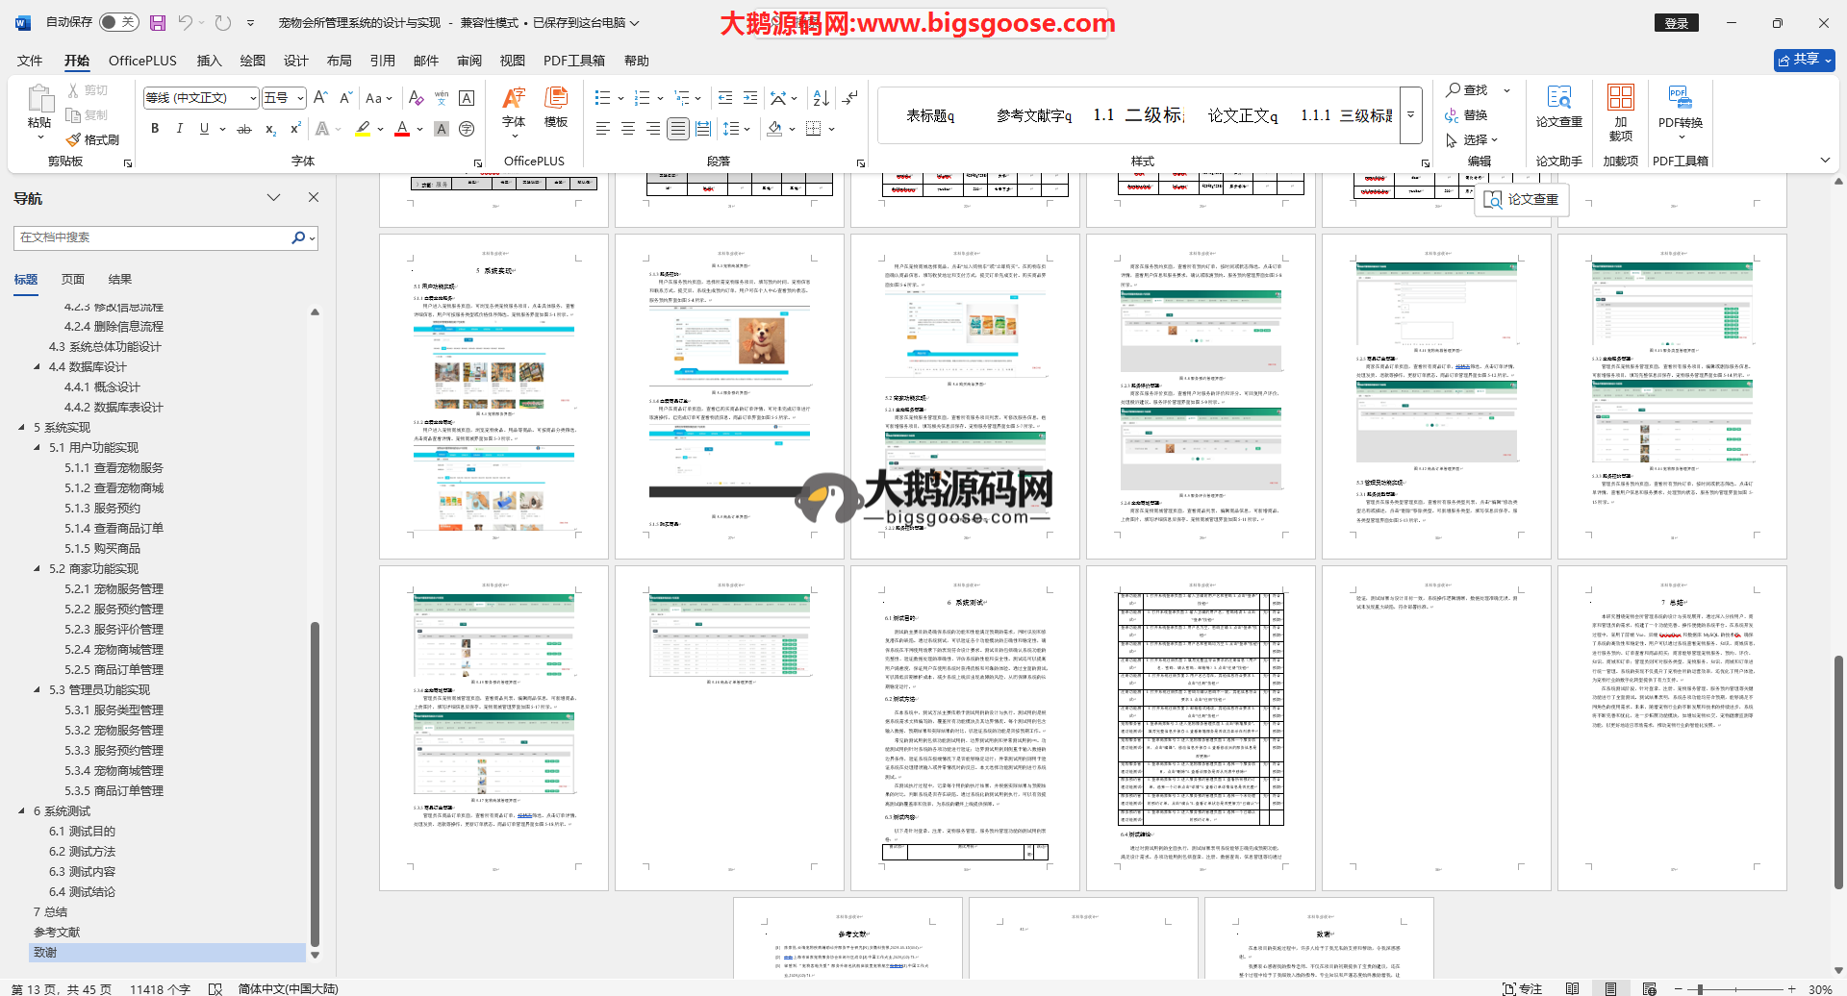Click the 共享 button
This screenshot has height=996, width=1847.
[x=1804, y=60]
